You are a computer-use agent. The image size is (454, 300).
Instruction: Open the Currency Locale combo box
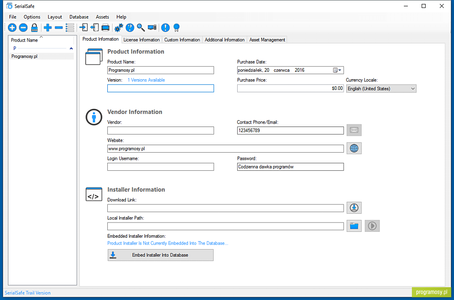tap(381, 89)
